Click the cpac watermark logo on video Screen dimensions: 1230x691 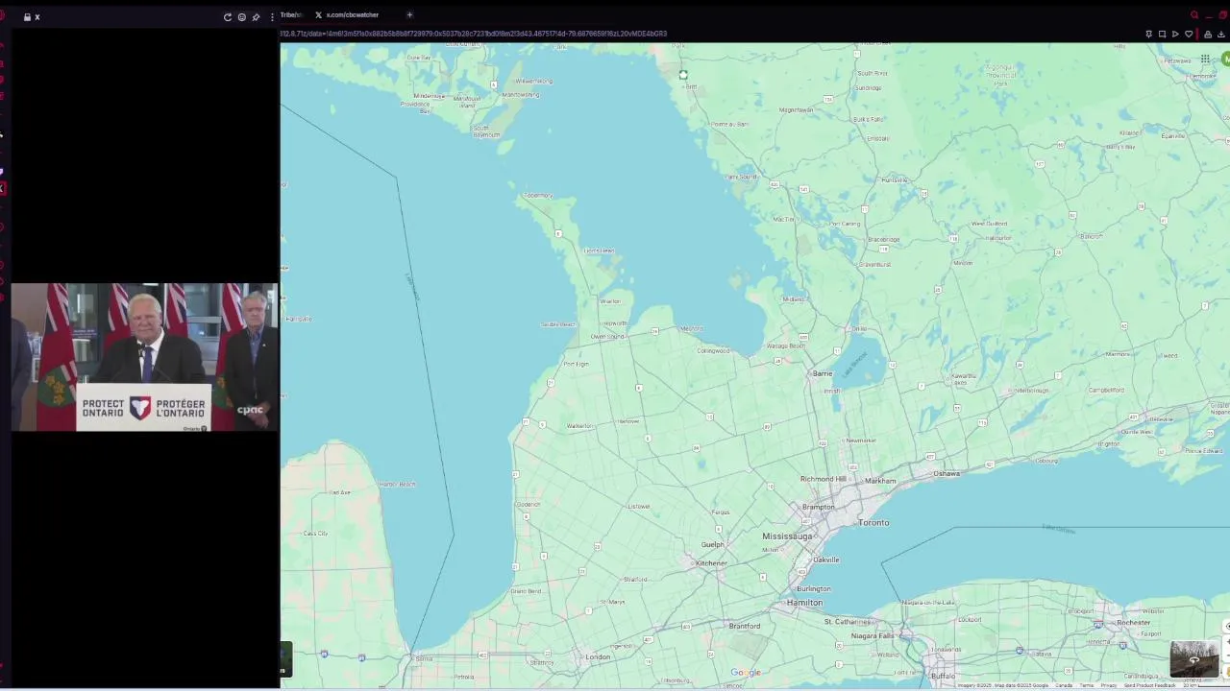point(250,410)
